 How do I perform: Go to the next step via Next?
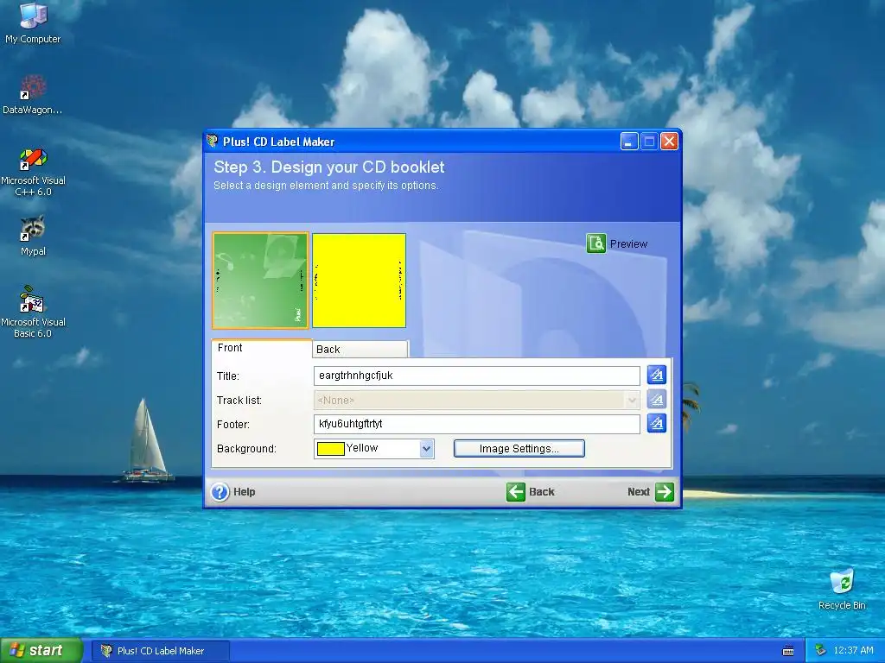pos(650,491)
